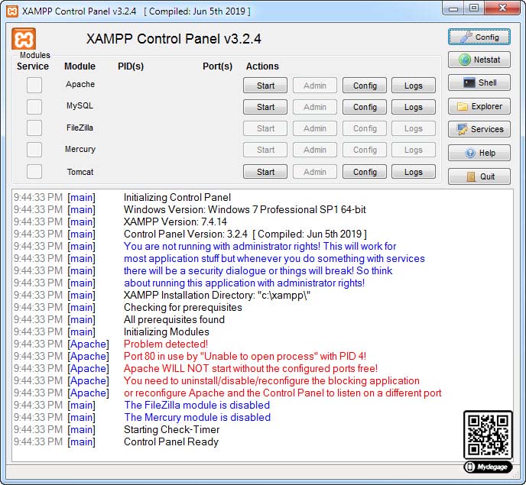Click the FileZilla Admin button

pos(315,128)
